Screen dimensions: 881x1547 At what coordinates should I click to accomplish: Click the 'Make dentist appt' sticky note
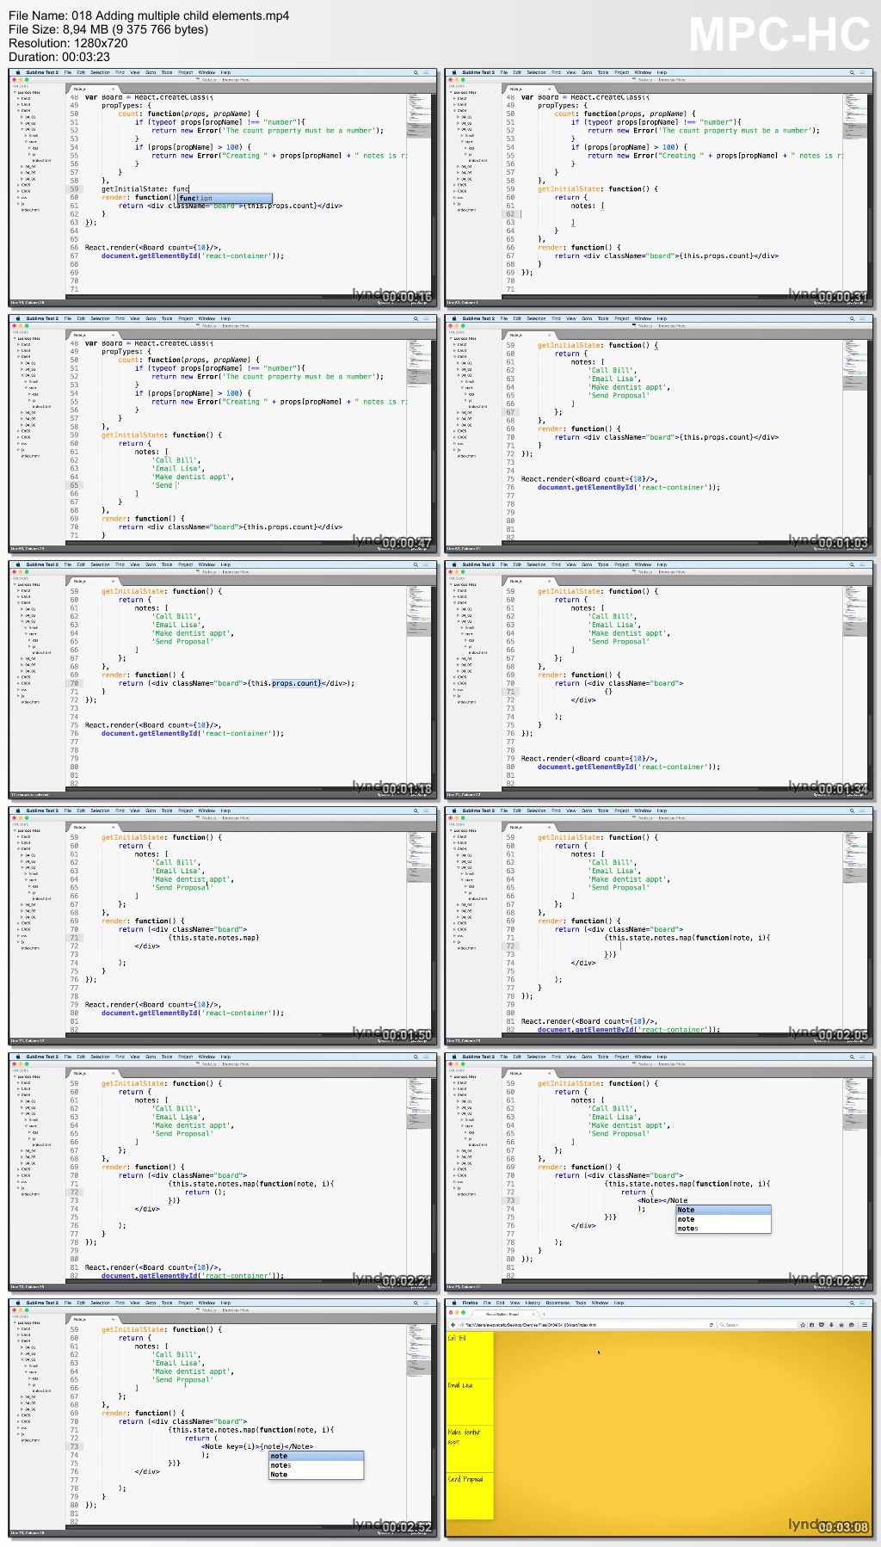pos(469,1448)
